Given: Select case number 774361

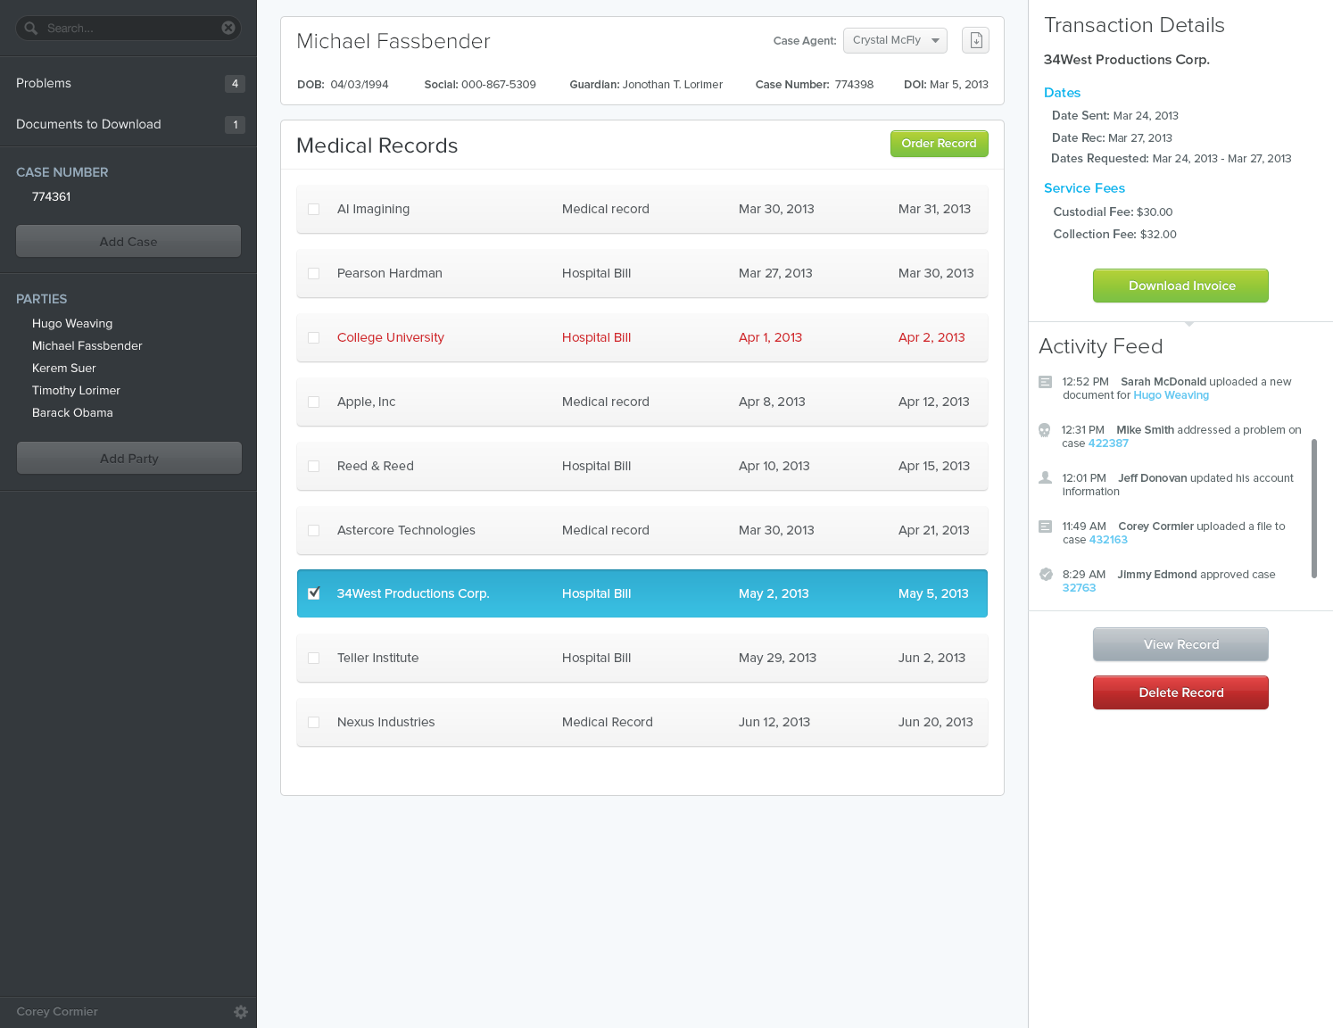Looking at the screenshot, I should point(51,196).
